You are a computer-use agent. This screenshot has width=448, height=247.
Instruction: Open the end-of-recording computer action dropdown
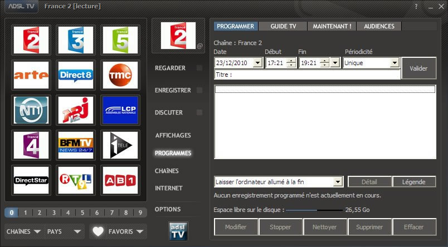tap(338, 182)
